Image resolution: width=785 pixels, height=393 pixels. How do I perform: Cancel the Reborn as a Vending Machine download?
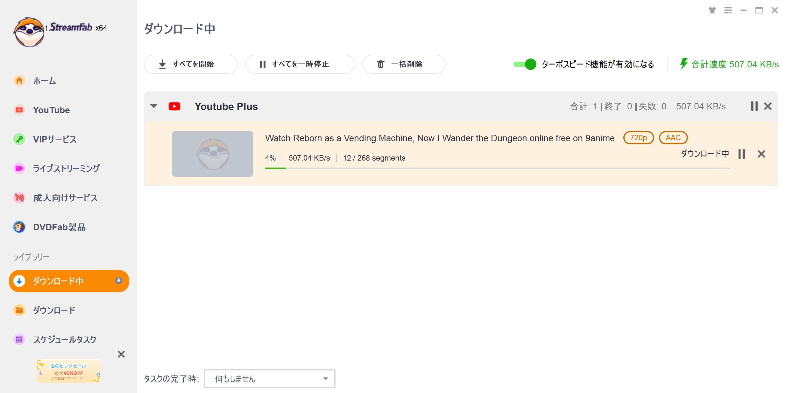point(761,154)
